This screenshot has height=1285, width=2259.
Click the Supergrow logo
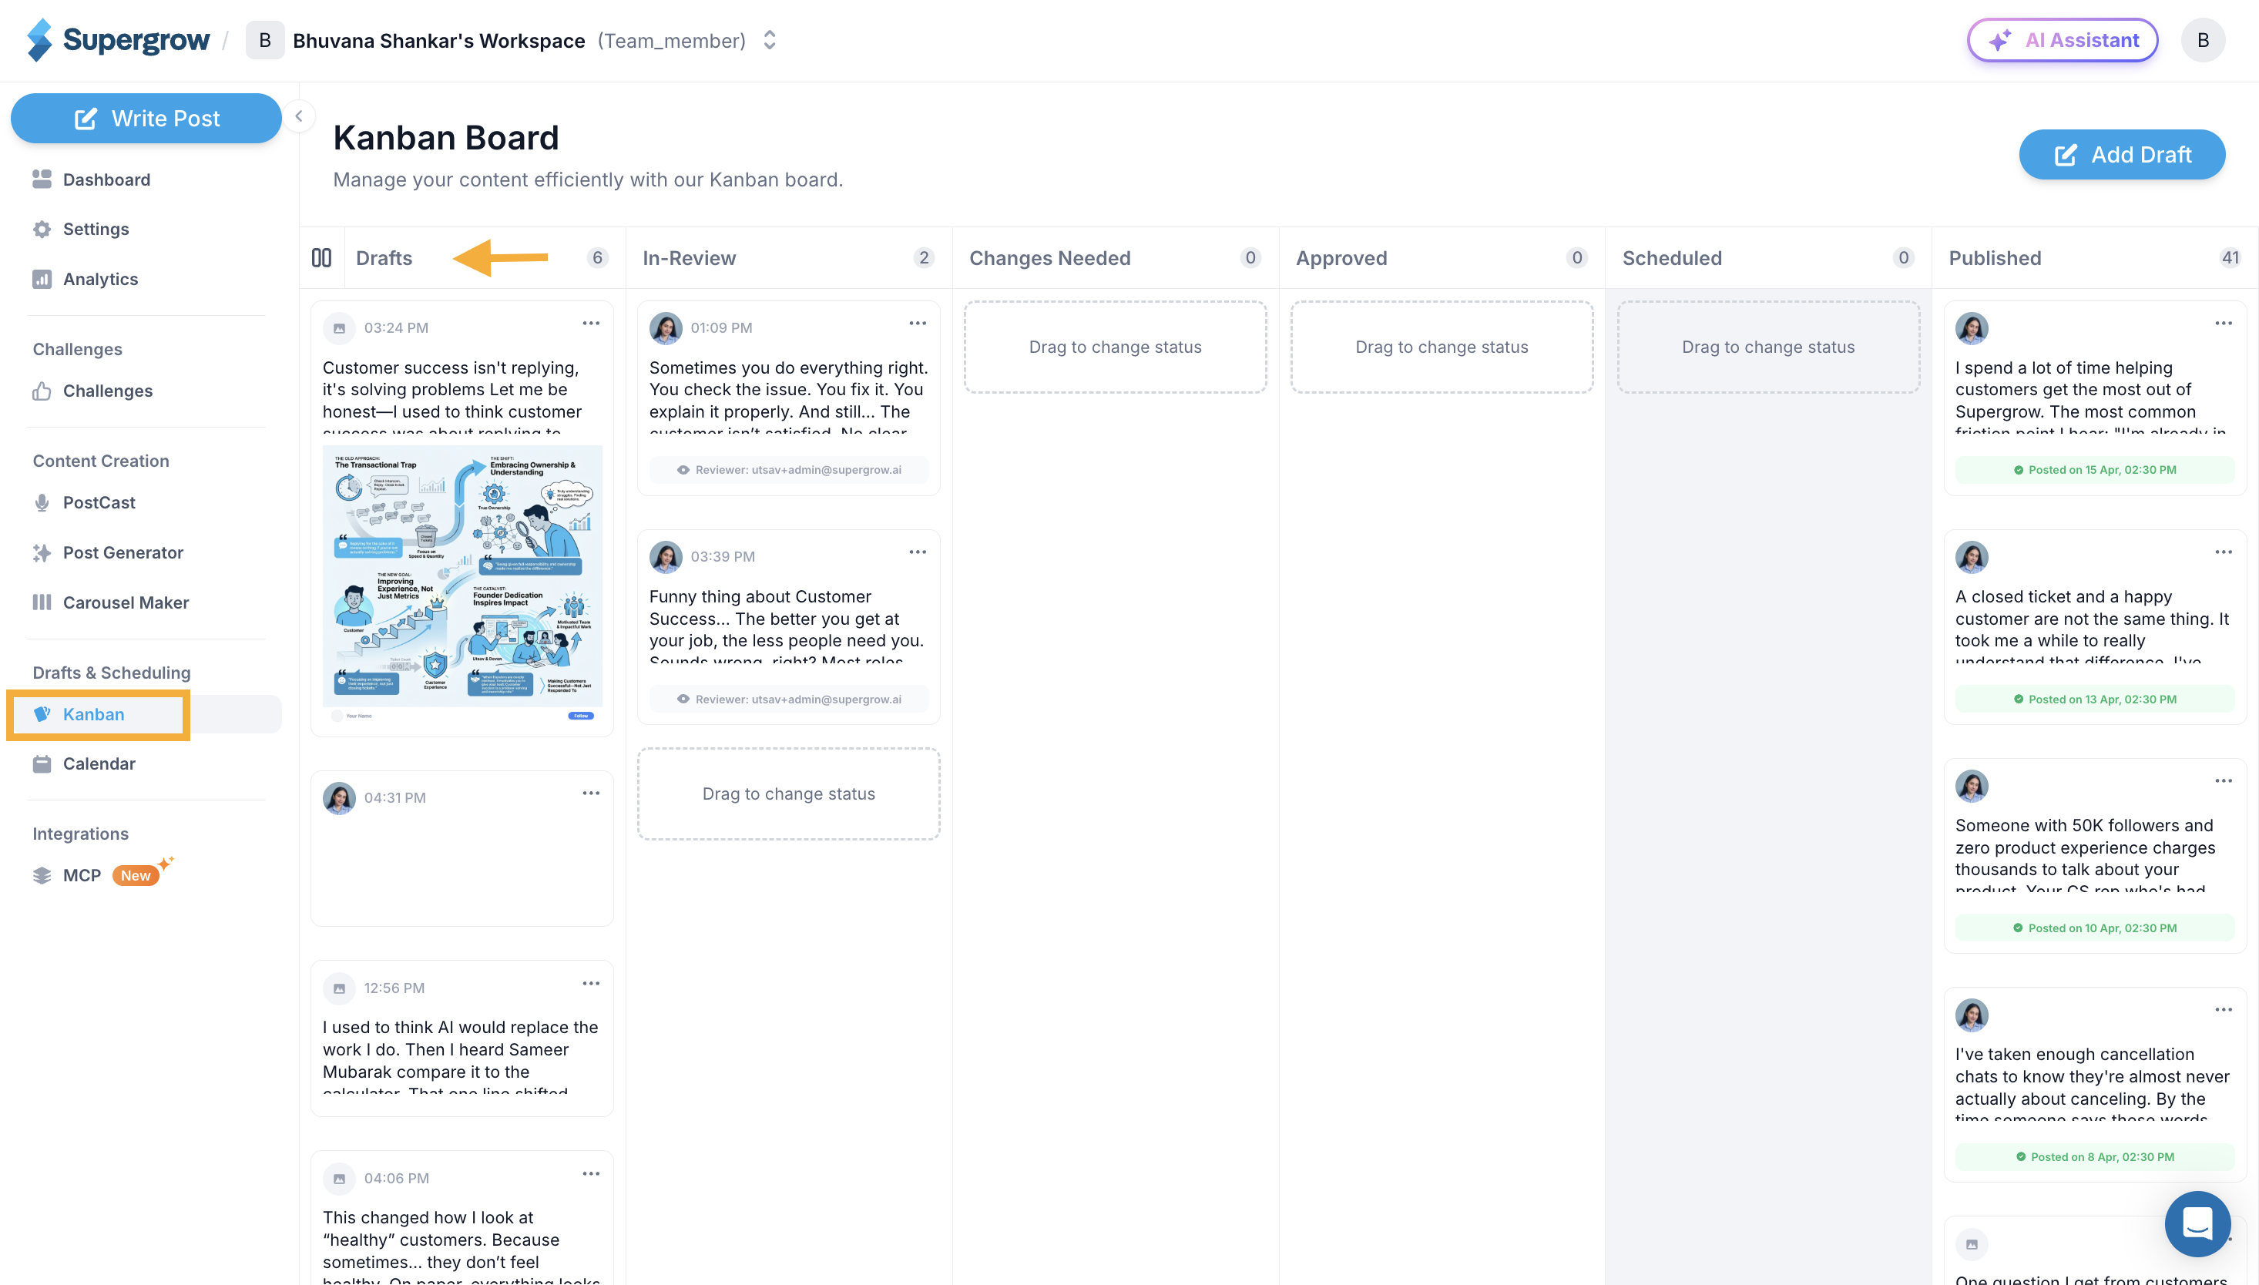(118, 40)
